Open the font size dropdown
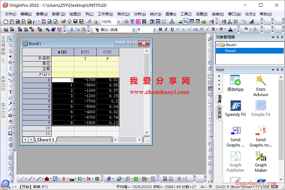The height and width of the screenshot is (190, 285). coord(155,29)
